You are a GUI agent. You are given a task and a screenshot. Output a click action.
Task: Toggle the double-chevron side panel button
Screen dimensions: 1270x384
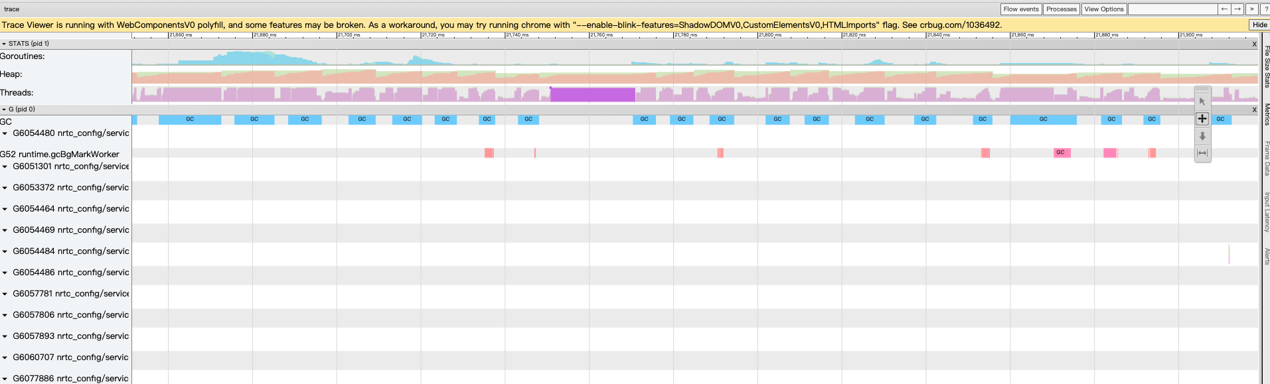(x=1251, y=9)
